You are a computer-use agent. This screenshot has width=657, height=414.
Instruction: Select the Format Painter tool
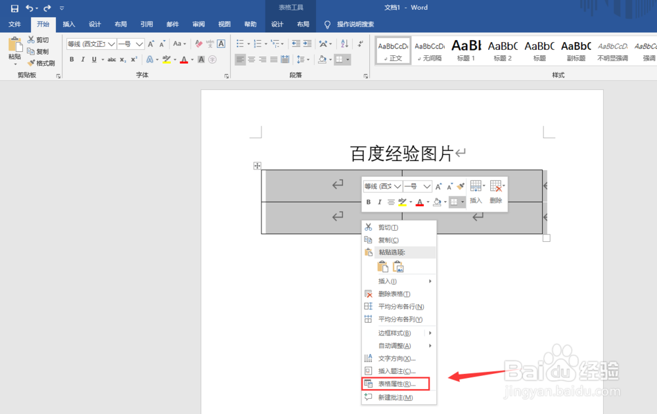coord(32,63)
